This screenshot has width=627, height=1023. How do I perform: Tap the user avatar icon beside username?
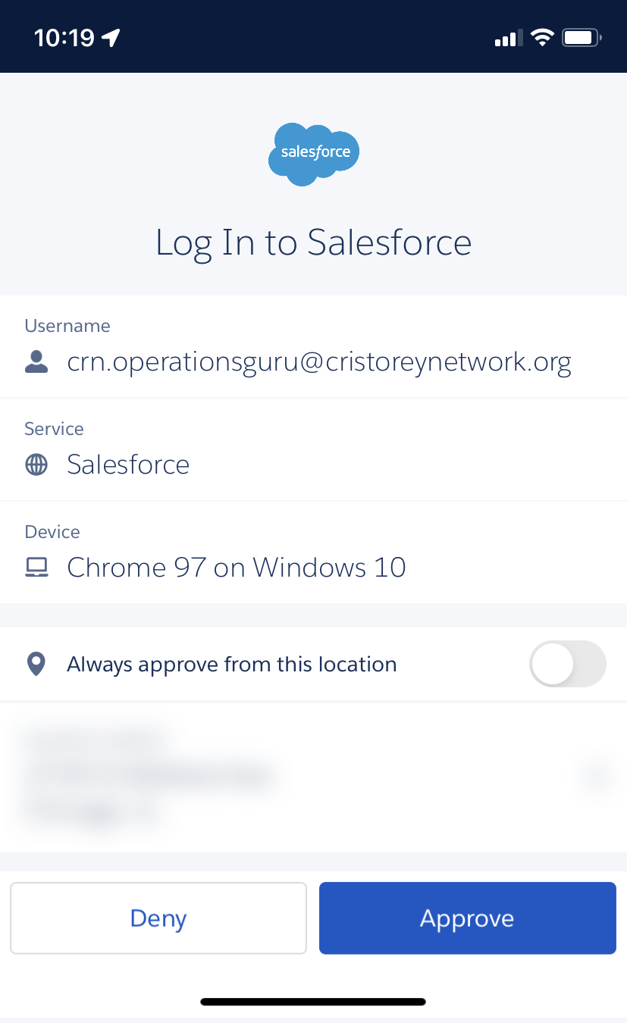point(36,363)
